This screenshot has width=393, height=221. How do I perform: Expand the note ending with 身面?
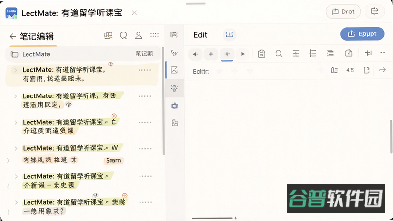pyautogui.click(x=16, y=96)
